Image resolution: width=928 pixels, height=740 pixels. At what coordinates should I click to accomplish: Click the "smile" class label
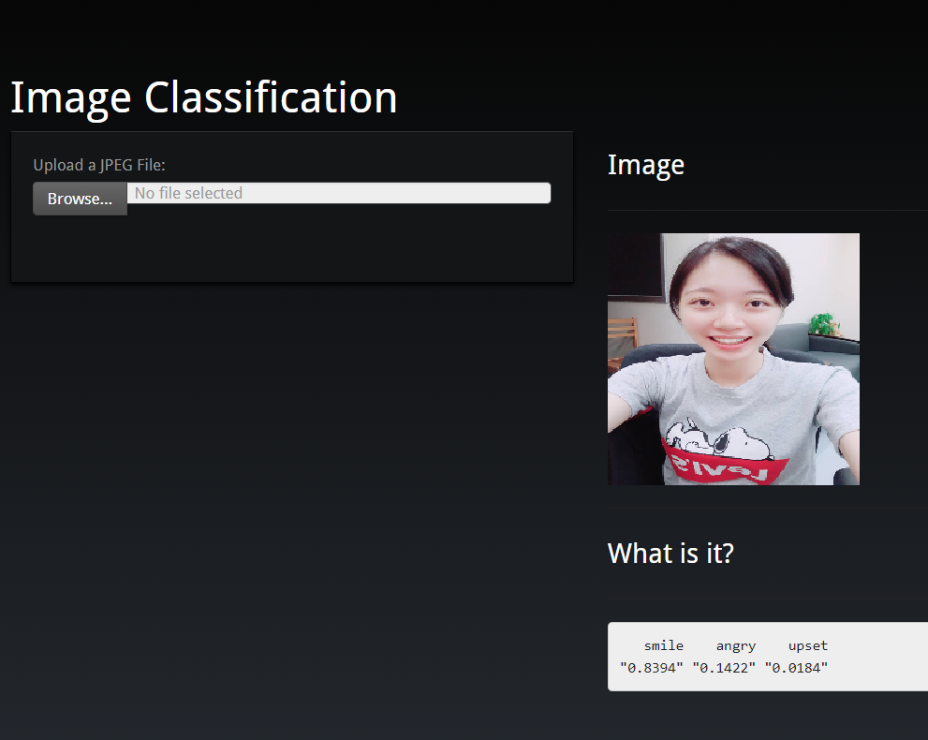point(663,646)
